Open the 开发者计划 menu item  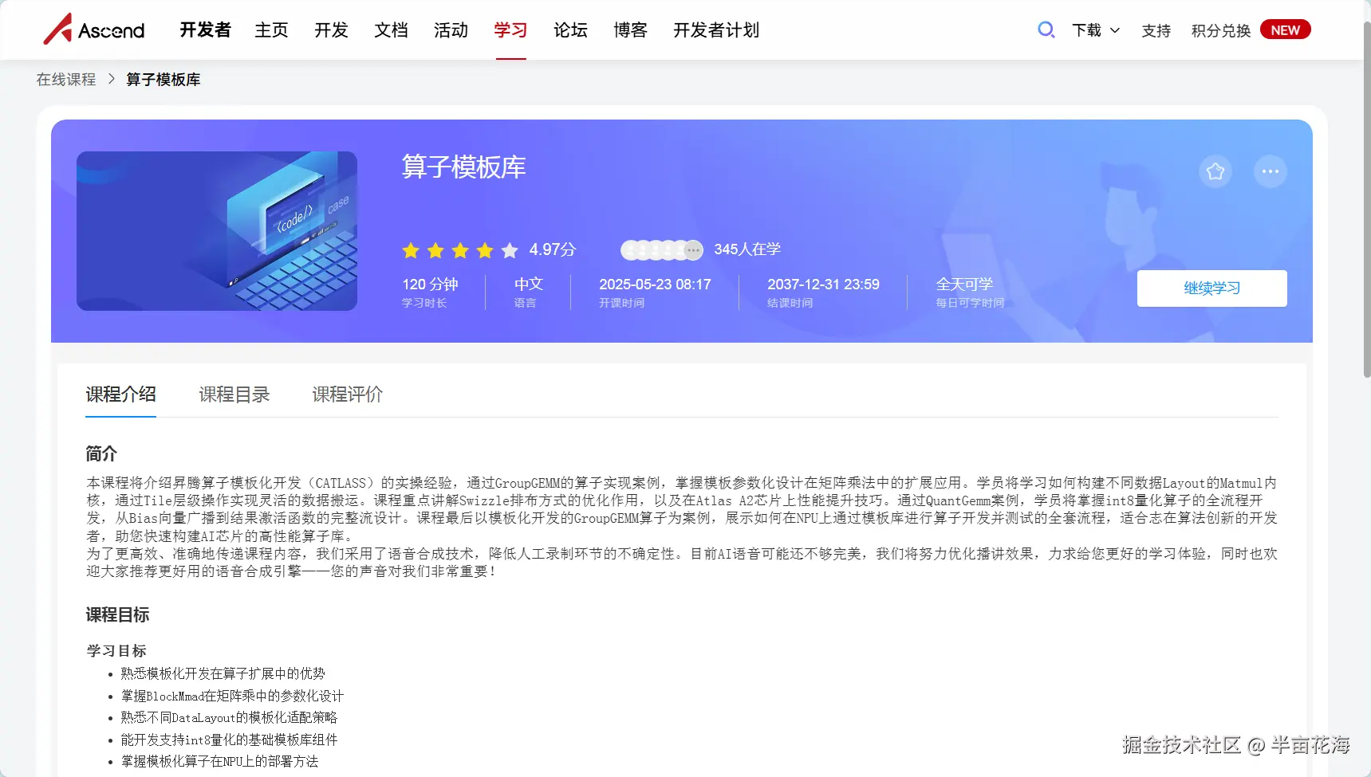click(716, 30)
